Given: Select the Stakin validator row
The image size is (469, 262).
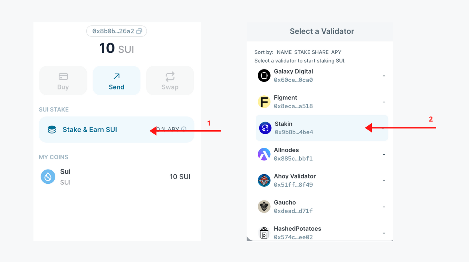Looking at the screenshot, I should 322,128.
